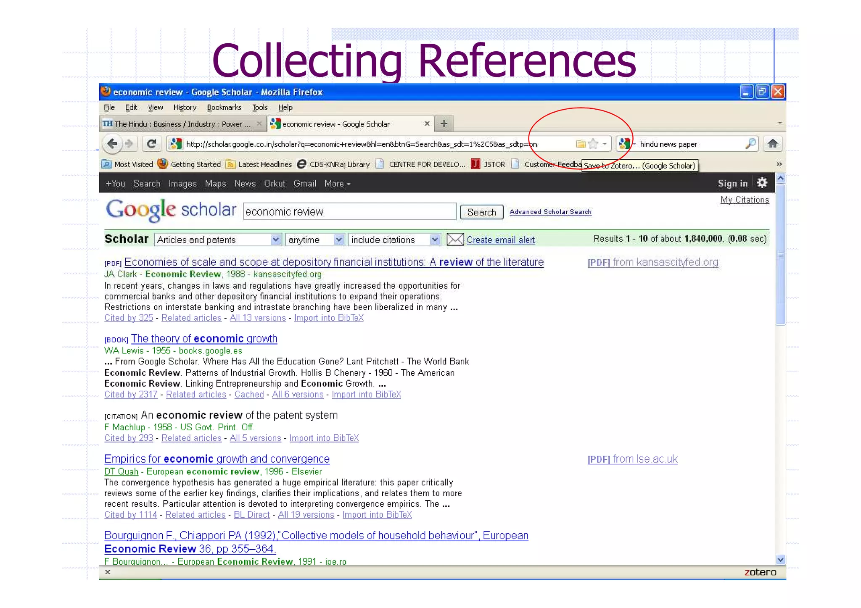Switch to The Hindu Business tab

pos(182,124)
